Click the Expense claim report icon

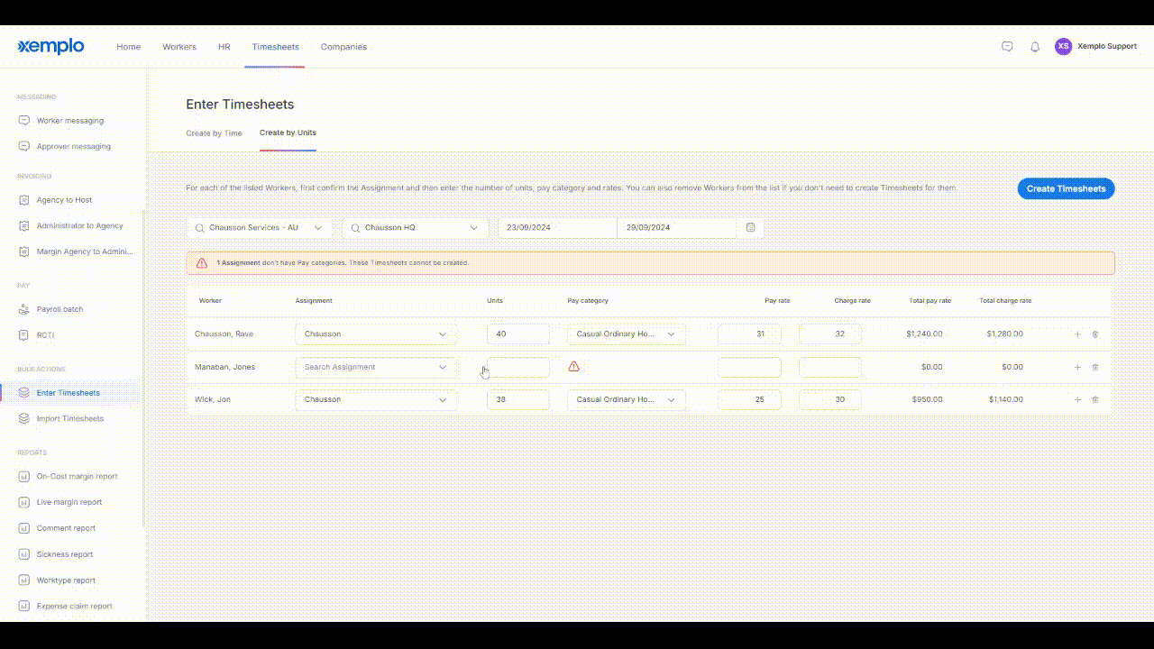24,607
